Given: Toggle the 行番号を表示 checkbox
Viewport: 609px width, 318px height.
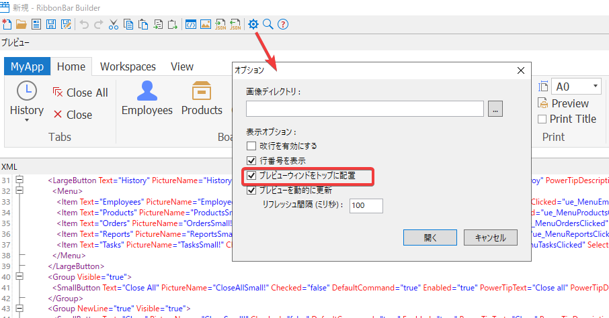Looking at the screenshot, I should click(x=251, y=161).
